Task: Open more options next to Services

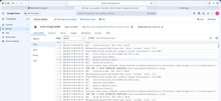Action: 27,29
